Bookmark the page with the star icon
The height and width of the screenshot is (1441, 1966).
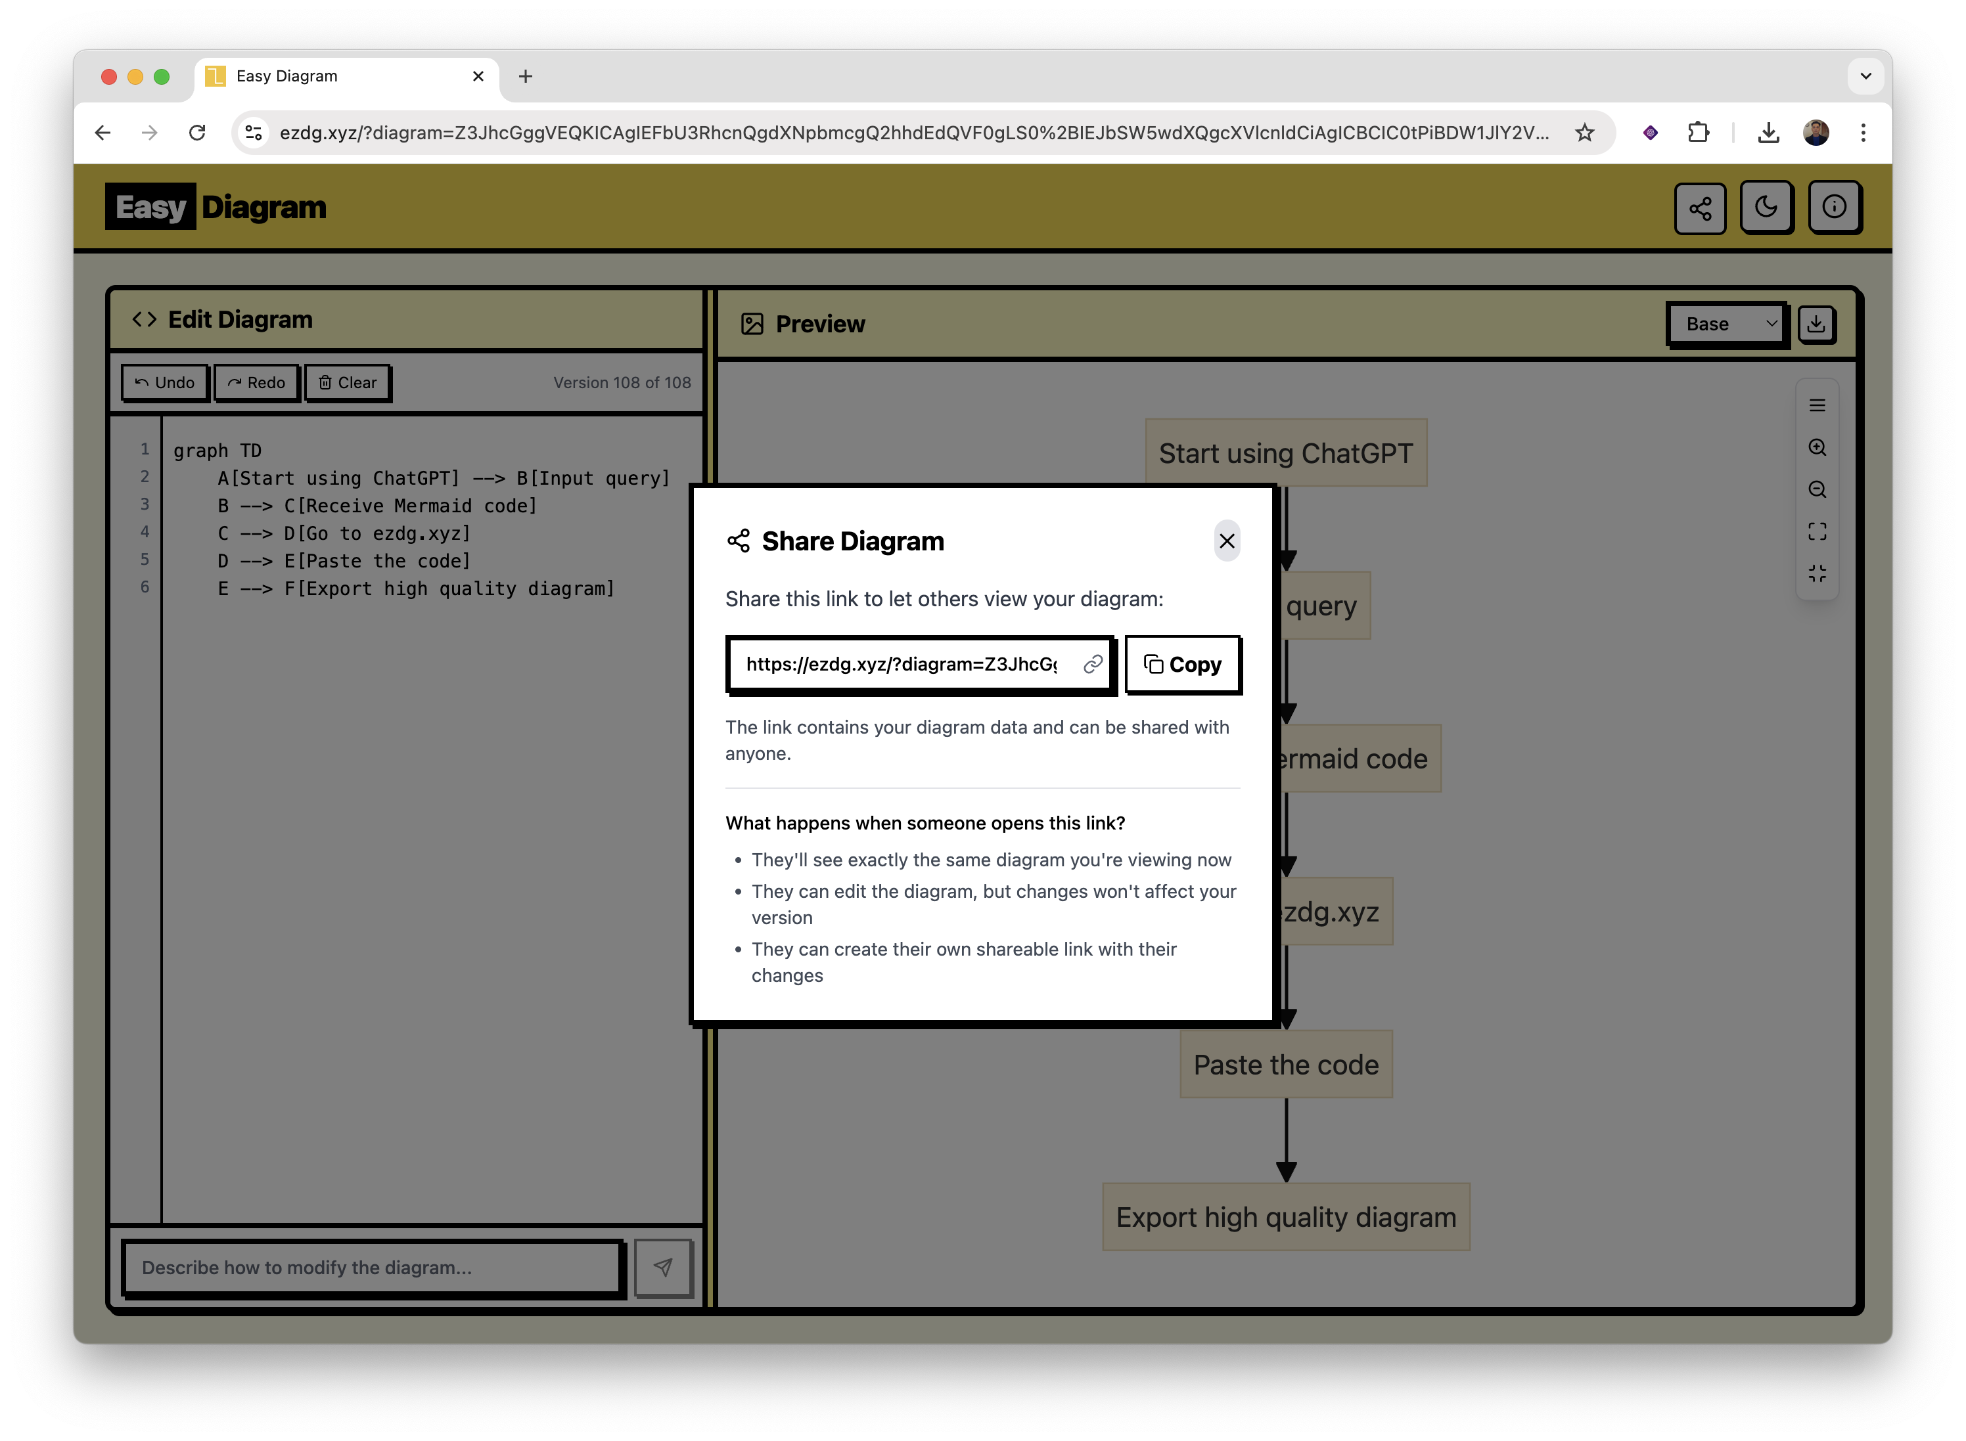click(x=1584, y=133)
